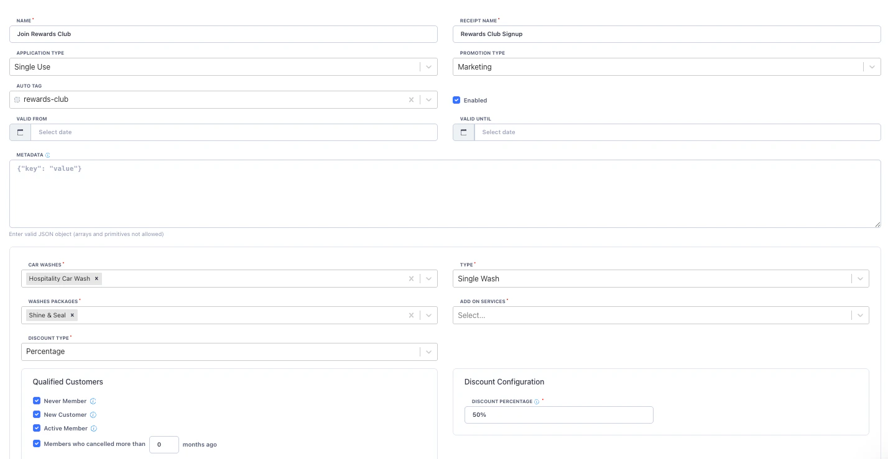Click the Receipt Name input field

click(x=667, y=34)
